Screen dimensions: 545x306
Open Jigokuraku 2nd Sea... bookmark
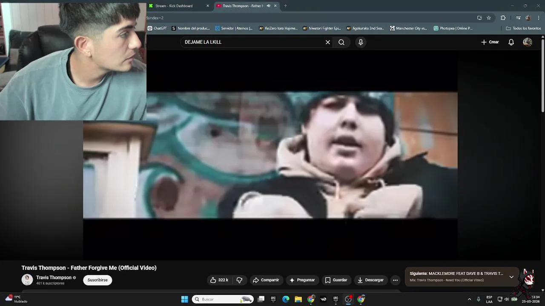tap(365, 28)
